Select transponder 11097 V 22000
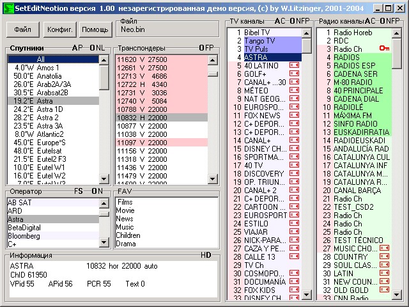The width and height of the screenshot is (409, 307). pyautogui.click(x=141, y=143)
